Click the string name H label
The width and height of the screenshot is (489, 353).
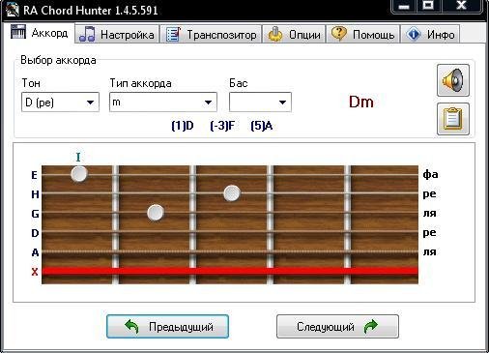click(35, 194)
